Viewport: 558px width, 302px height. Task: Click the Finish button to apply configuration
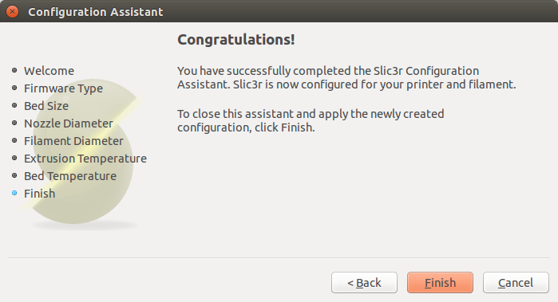(440, 283)
